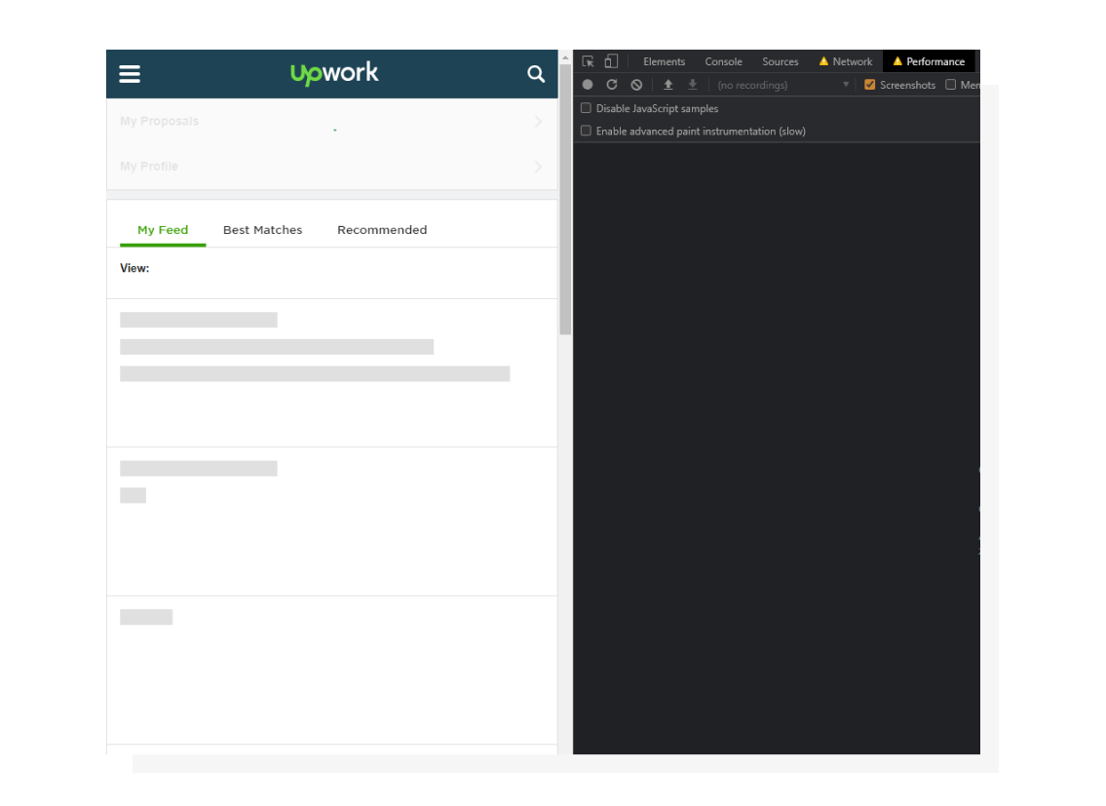Switch to the Console tab

click(723, 61)
